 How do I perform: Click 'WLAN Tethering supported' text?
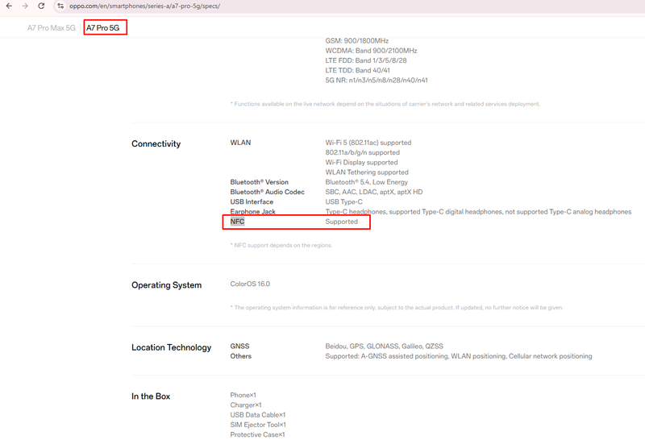click(367, 172)
